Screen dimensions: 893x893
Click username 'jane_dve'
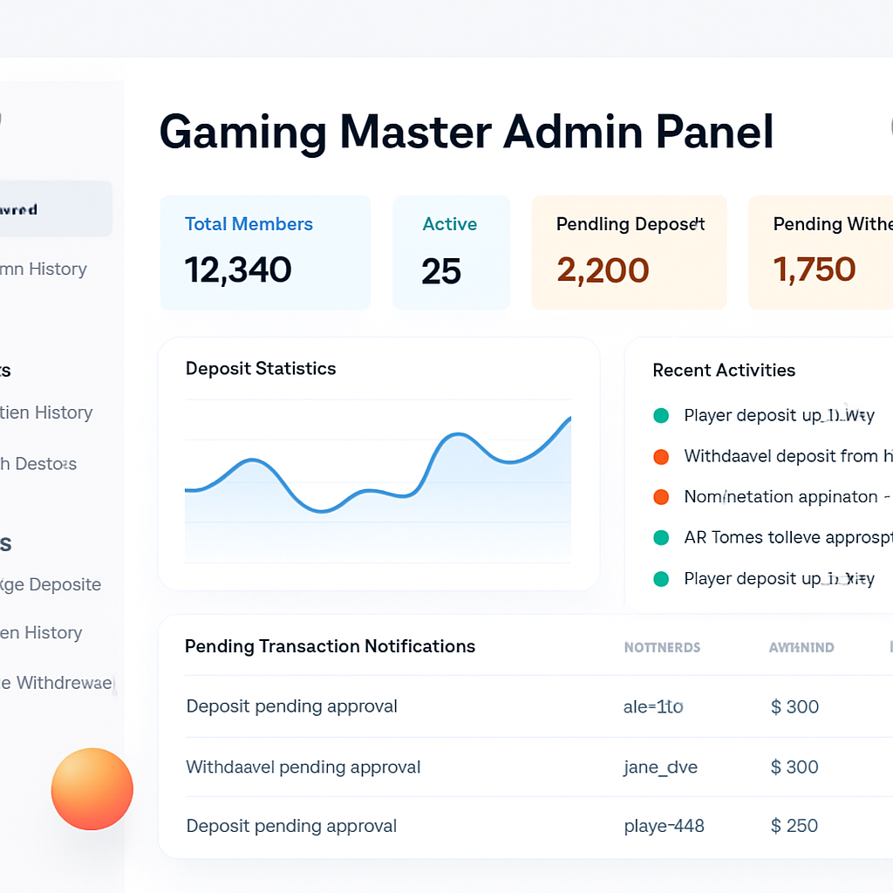tap(661, 767)
